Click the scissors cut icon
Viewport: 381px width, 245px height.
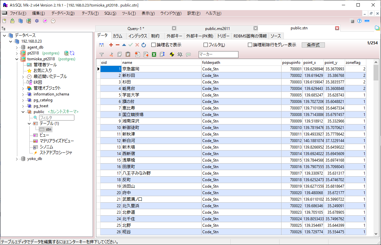[111, 54]
